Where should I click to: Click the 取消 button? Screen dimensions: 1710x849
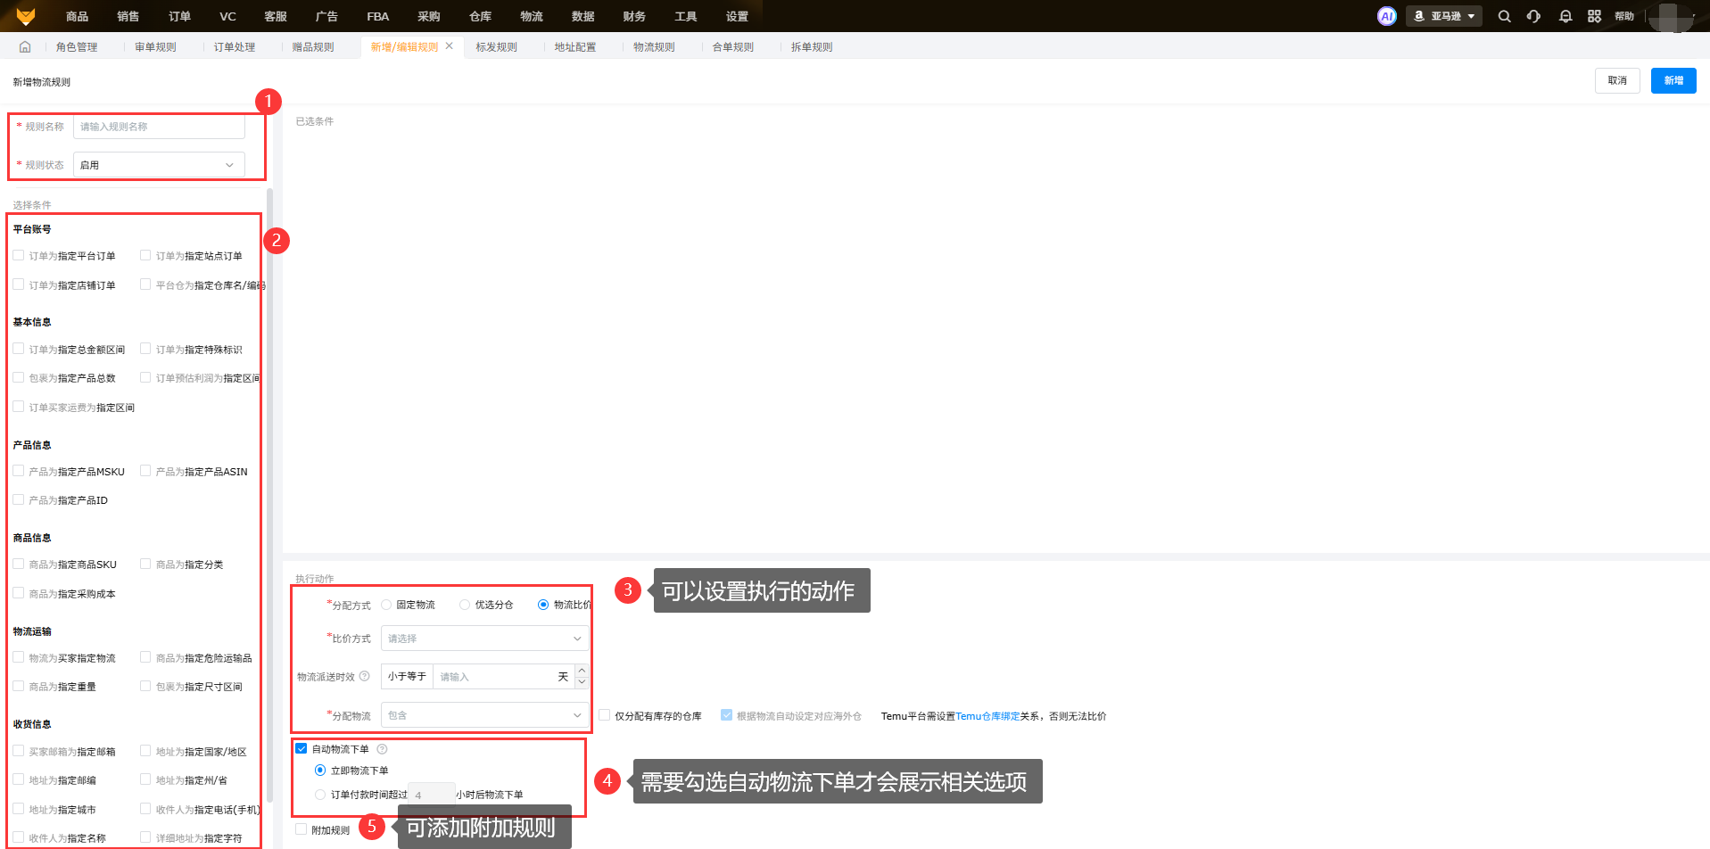tap(1617, 80)
